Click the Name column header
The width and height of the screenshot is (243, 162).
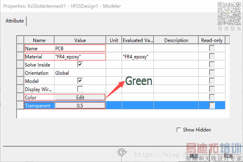pos(39,40)
